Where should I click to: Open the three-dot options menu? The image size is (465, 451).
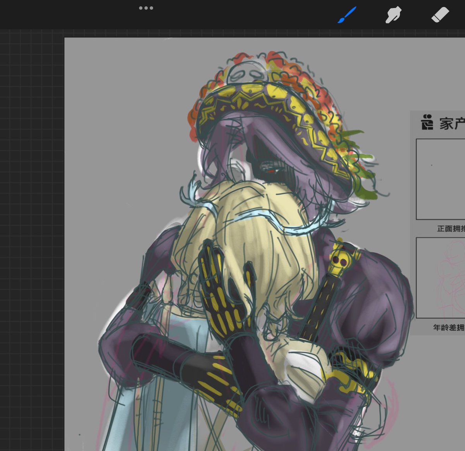[146, 8]
